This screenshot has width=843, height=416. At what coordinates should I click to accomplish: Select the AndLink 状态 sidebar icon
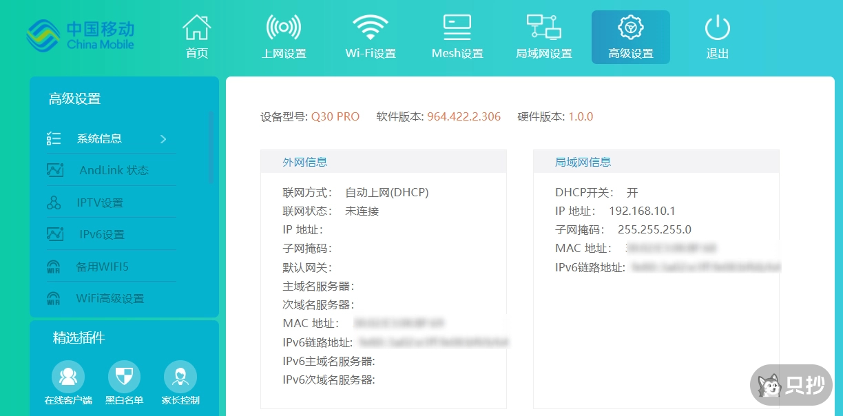point(55,170)
